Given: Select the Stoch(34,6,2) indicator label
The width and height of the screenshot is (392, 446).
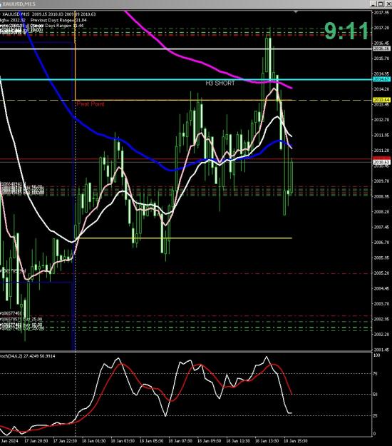Looking at the screenshot, I should click(x=28, y=356).
